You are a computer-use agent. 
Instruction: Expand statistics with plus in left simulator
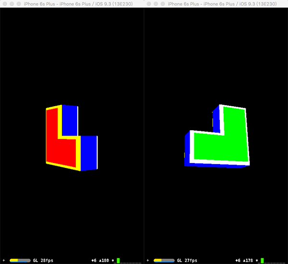(4, 260)
